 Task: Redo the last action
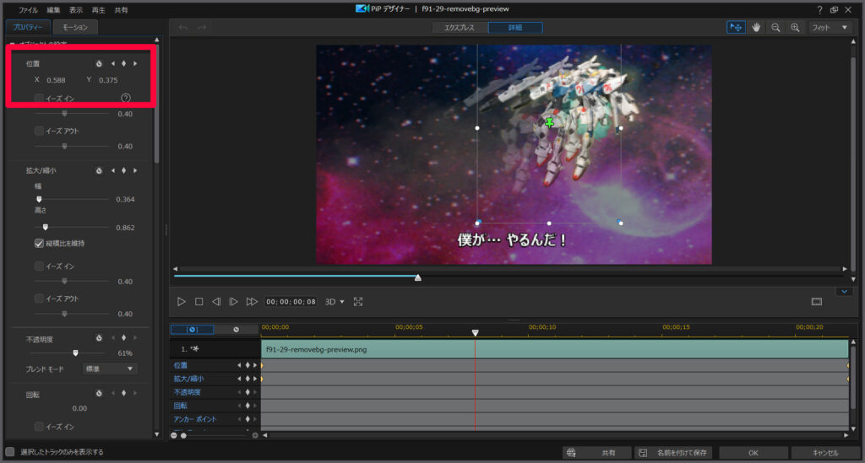pyautogui.click(x=202, y=27)
